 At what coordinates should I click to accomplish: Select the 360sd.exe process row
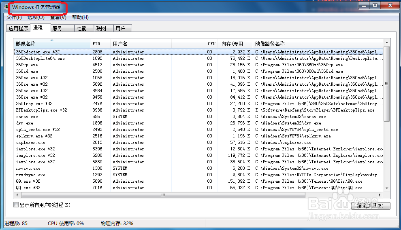(x=198, y=71)
